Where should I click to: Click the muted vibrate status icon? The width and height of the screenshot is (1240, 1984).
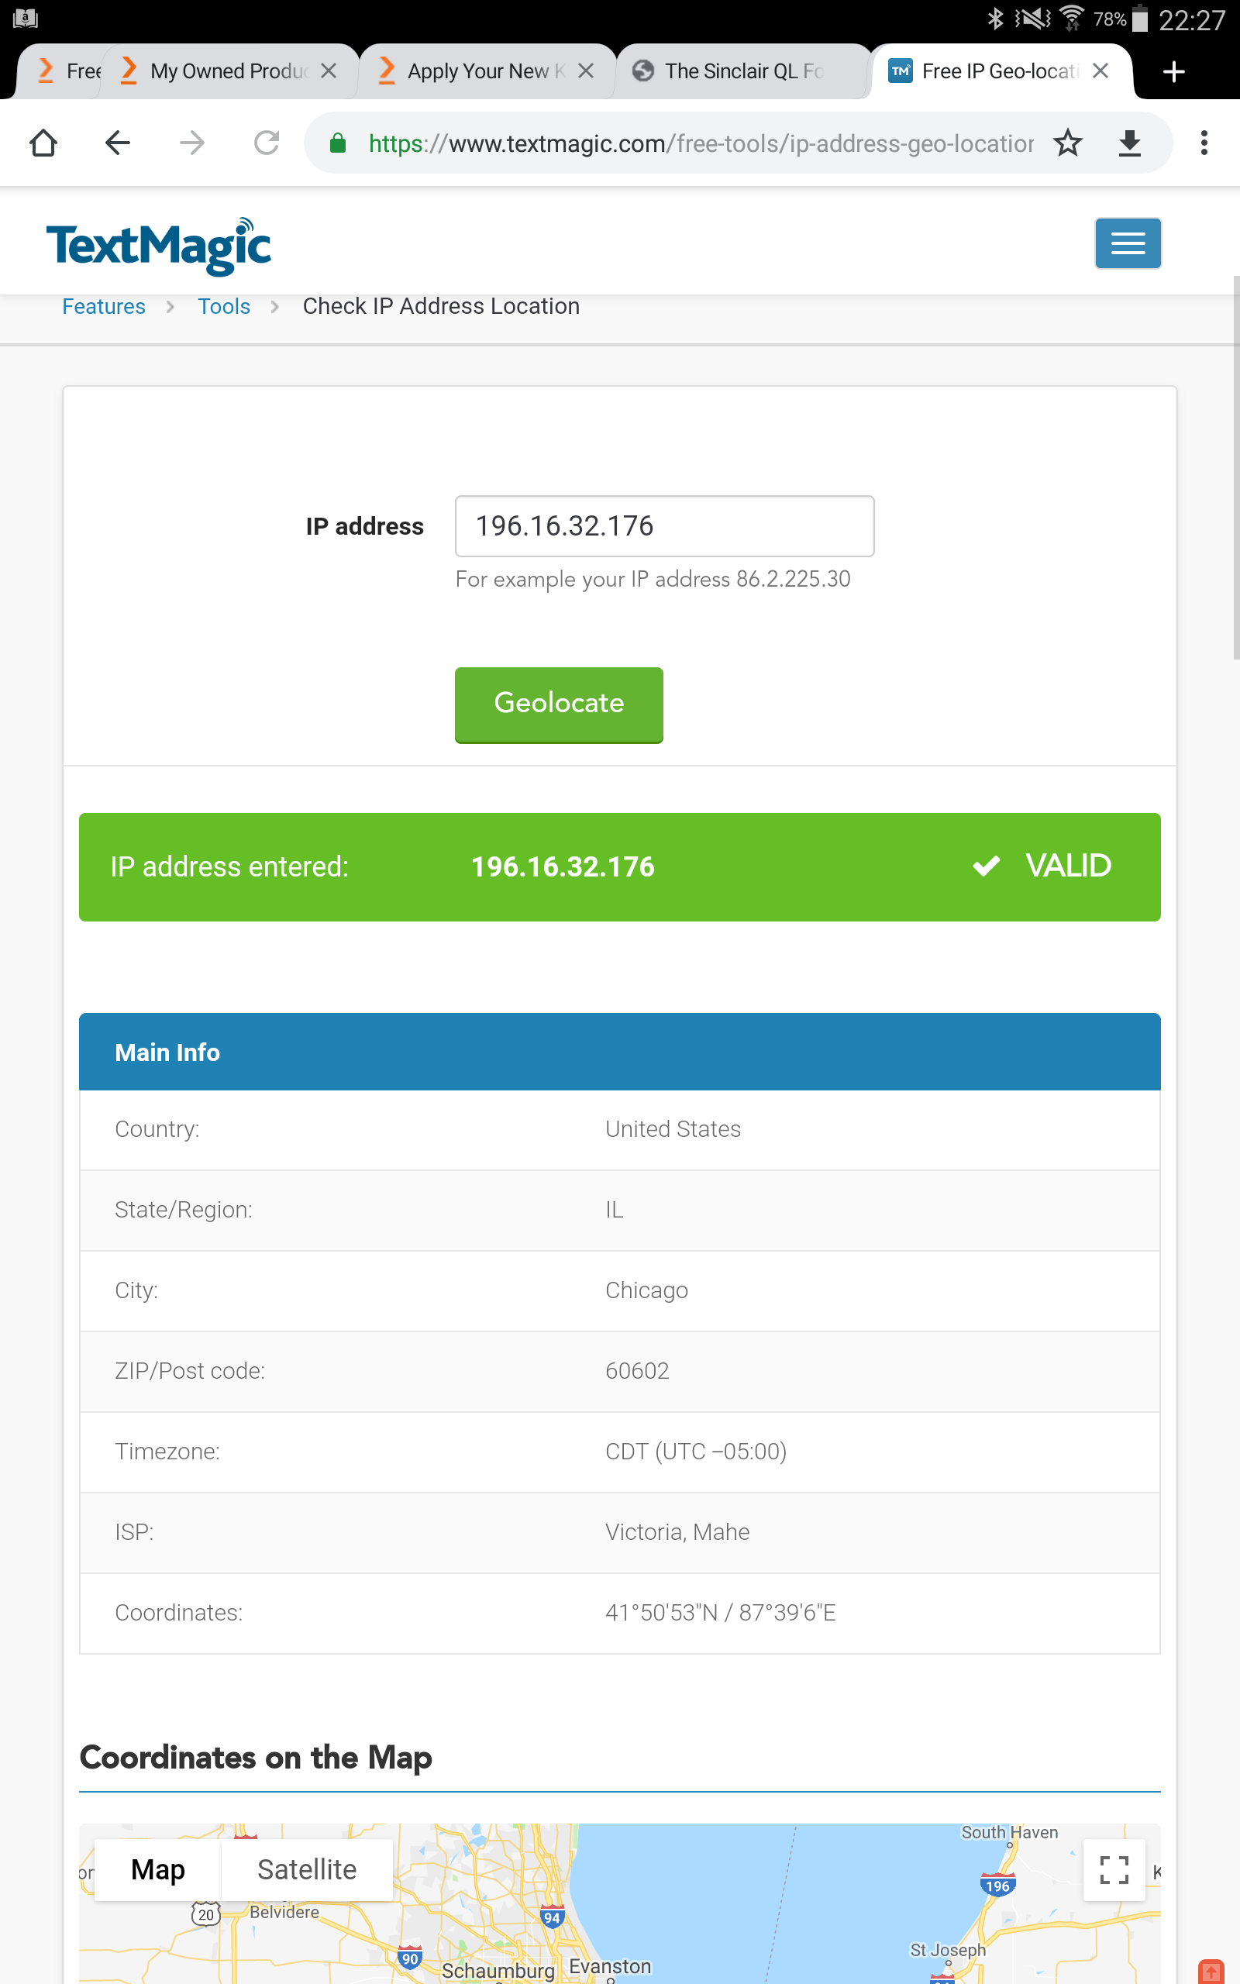1032,18
